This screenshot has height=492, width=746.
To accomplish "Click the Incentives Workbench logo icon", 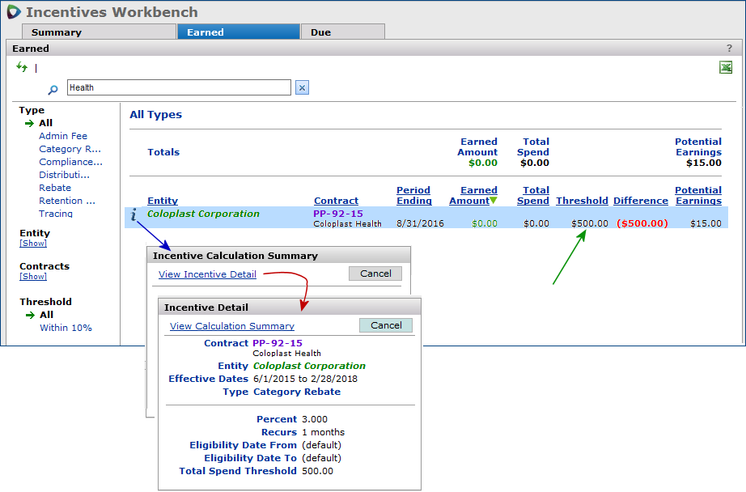I will [x=13, y=12].
